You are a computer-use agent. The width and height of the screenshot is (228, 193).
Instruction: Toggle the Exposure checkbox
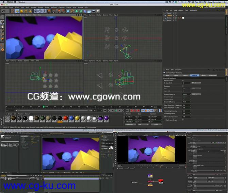[183, 86]
